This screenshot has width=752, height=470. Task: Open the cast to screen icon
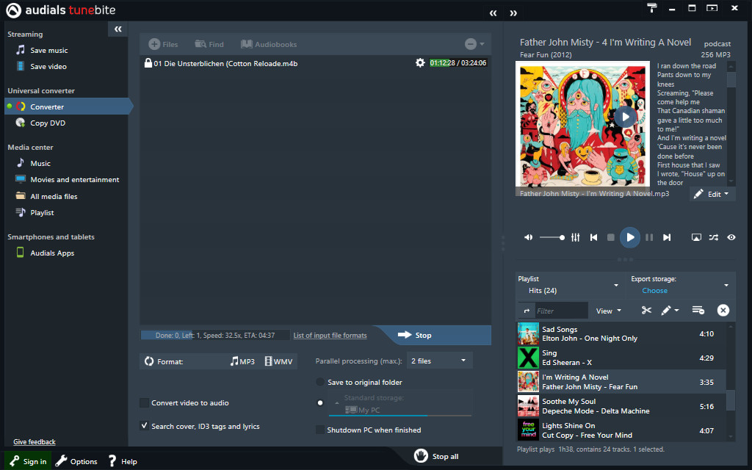click(696, 237)
